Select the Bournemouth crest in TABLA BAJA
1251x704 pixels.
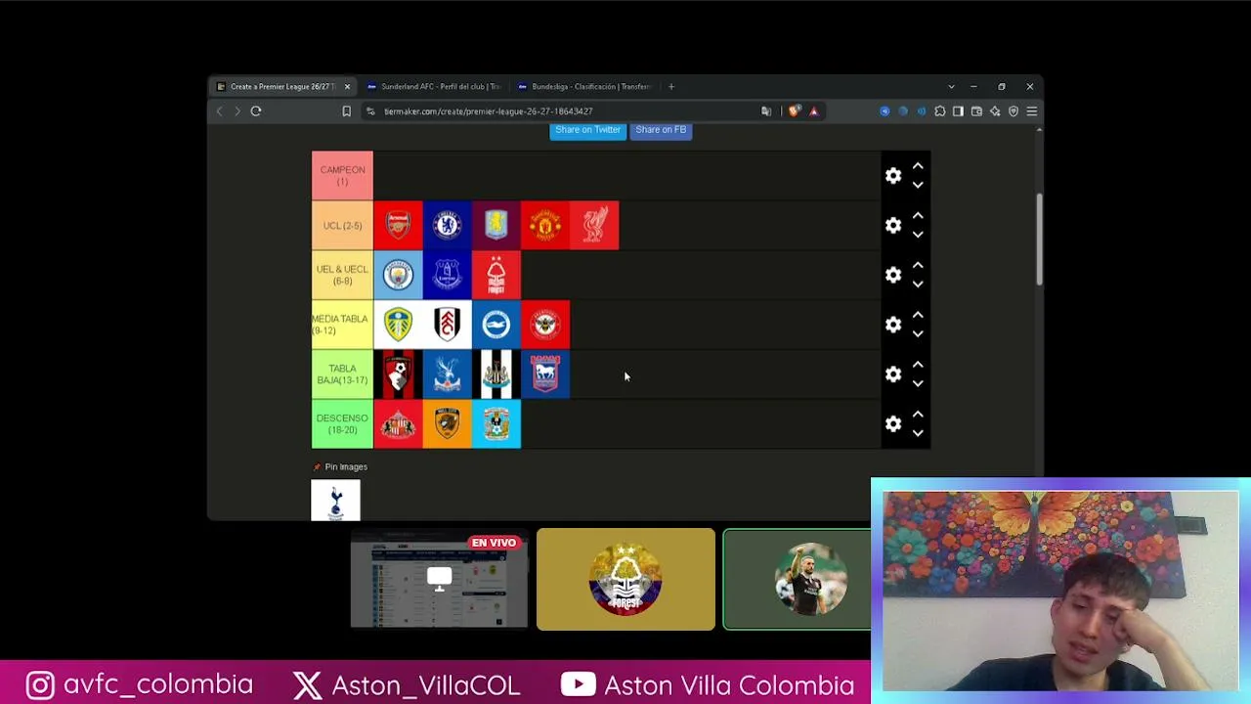point(398,374)
